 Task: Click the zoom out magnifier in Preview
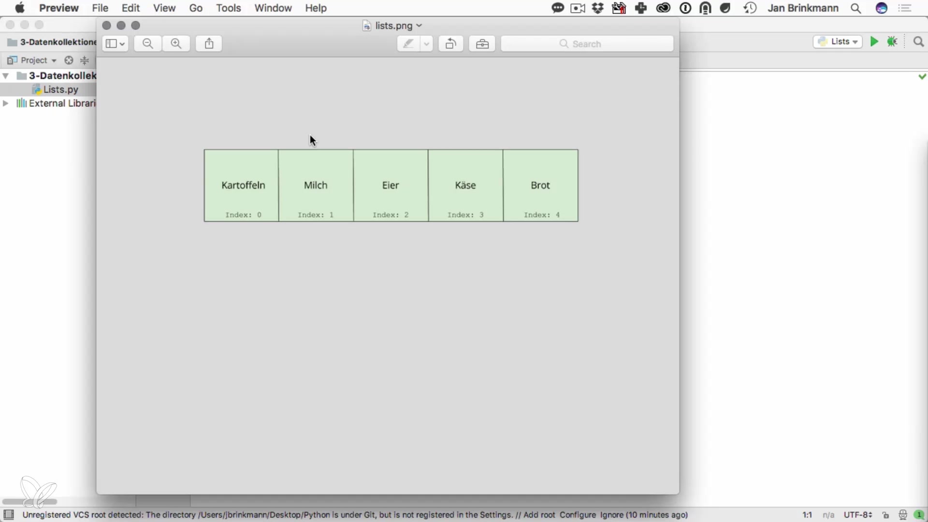pyautogui.click(x=148, y=43)
